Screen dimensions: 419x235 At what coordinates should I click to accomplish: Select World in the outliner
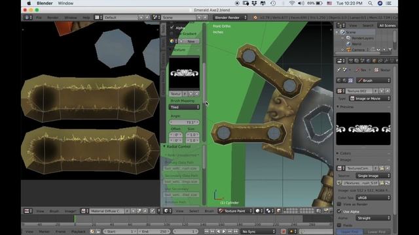356,44
